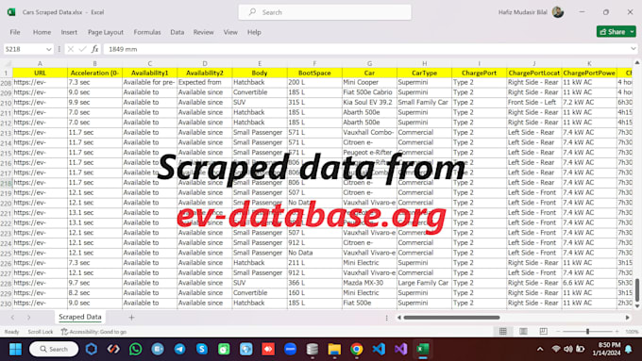This screenshot has height=361, width=642.
Task: Open the Review ribbon tab
Action: [x=204, y=32]
